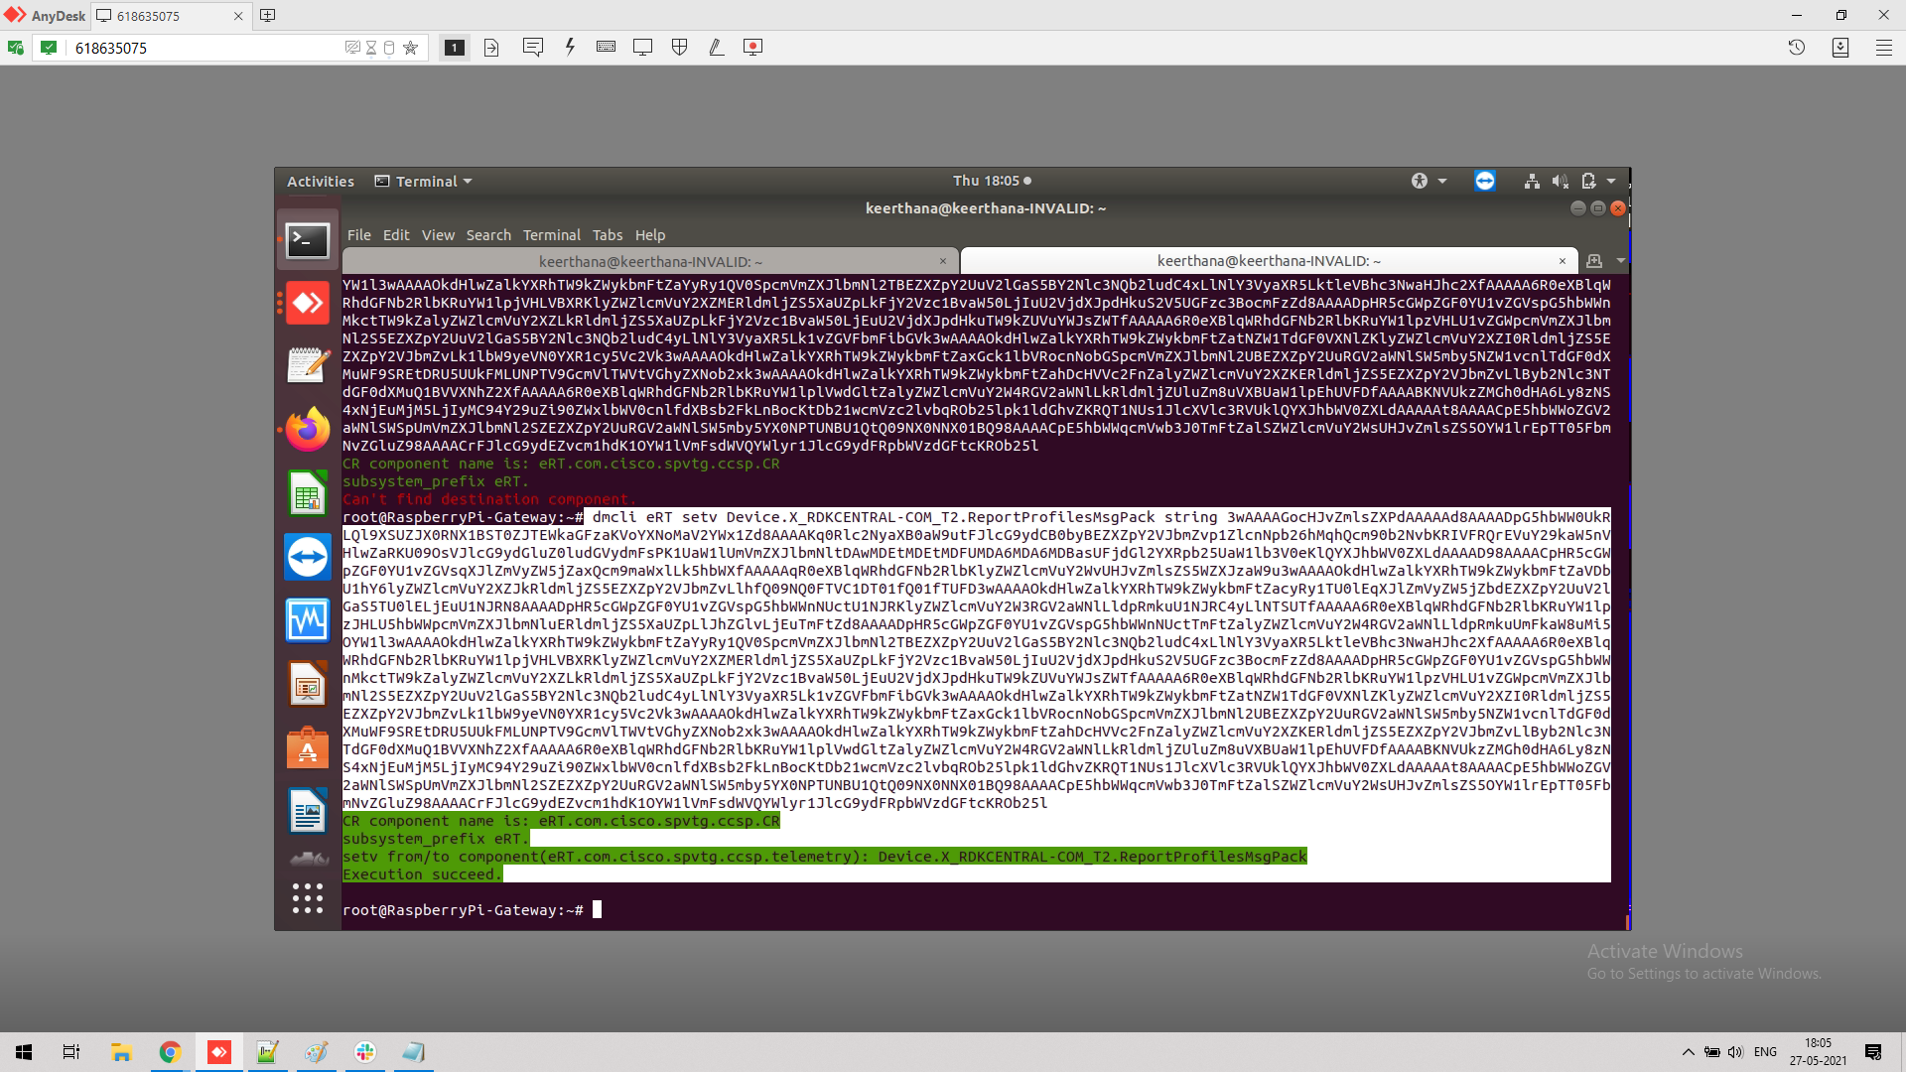Open the Terminal menu in menubar
Screen dimensions: 1906x1072
coord(551,235)
